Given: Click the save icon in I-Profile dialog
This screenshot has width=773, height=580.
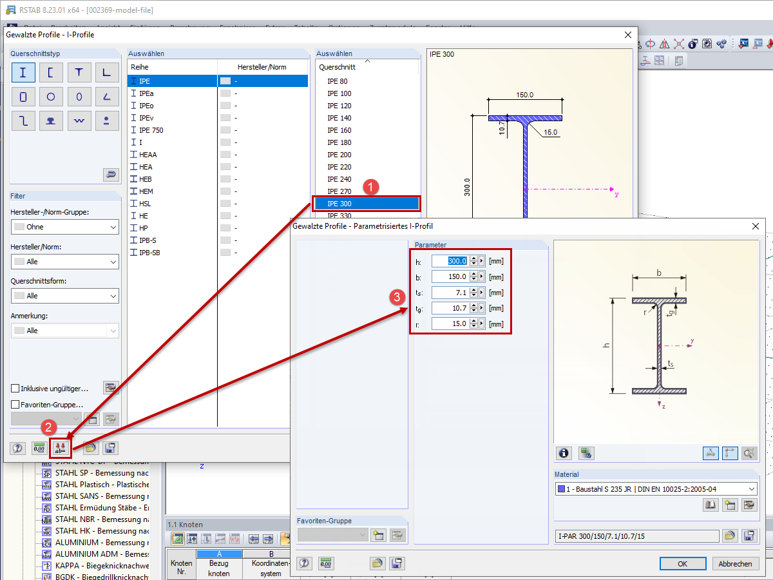Looking at the screenshot, I should (110, 449).
